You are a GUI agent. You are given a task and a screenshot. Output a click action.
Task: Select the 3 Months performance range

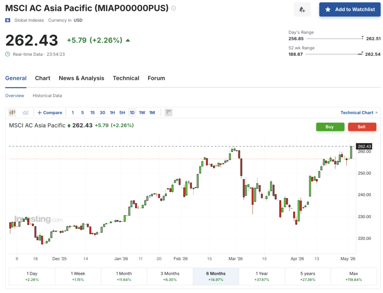170,277
